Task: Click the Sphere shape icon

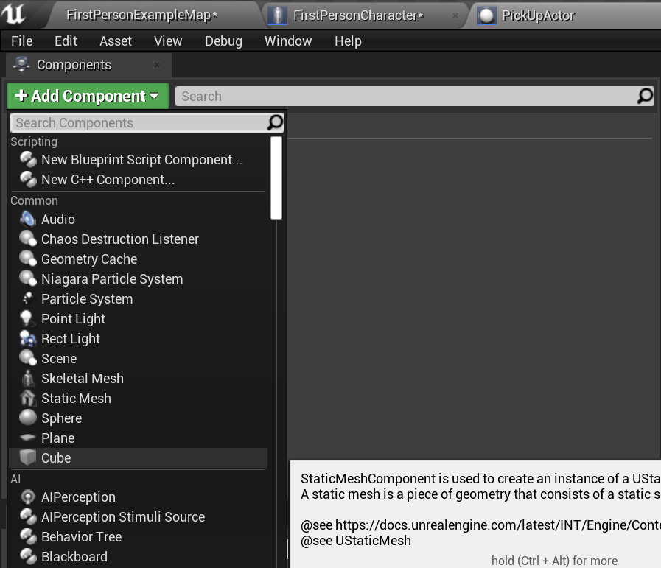Action: [28, 418]
